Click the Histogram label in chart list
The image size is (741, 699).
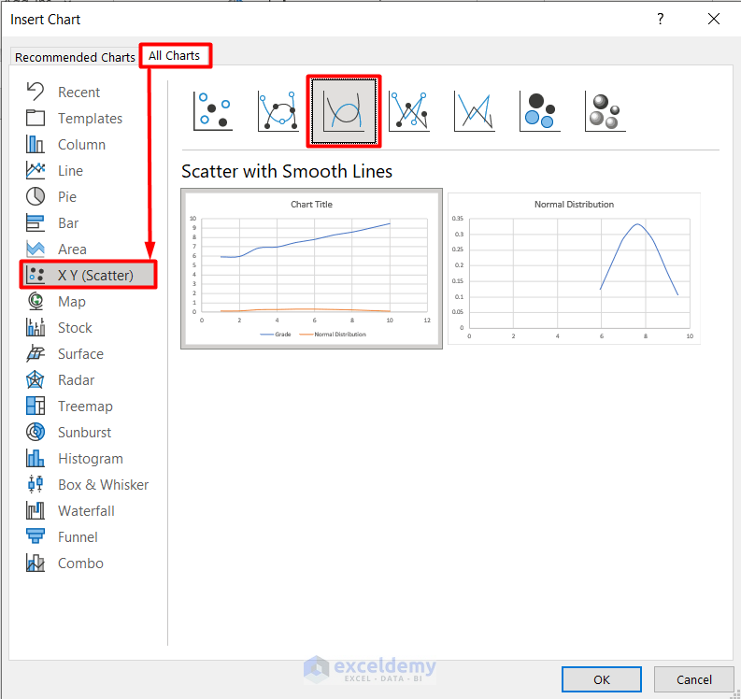91,459
